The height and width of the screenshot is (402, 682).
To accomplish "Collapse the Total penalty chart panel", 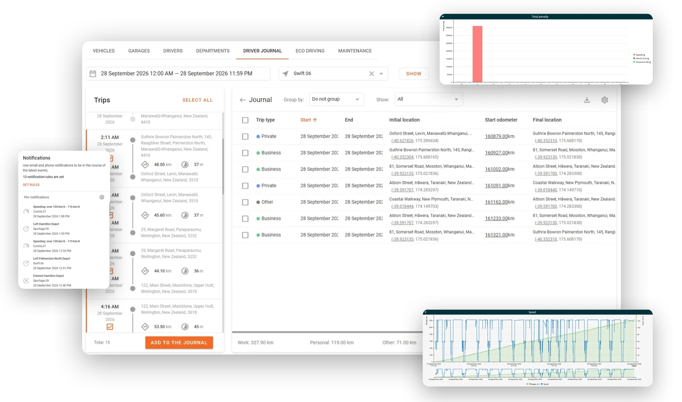I will tap(443, 16).
